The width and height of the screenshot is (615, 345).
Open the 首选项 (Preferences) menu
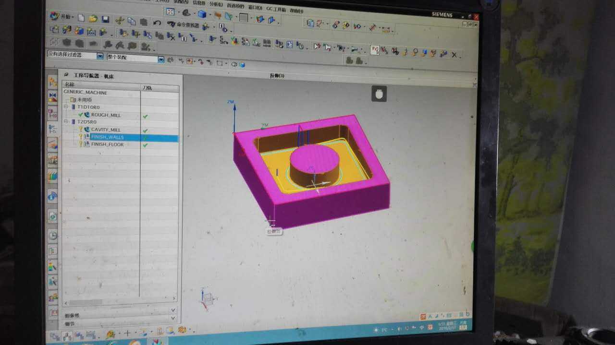[x=235, y=6]
